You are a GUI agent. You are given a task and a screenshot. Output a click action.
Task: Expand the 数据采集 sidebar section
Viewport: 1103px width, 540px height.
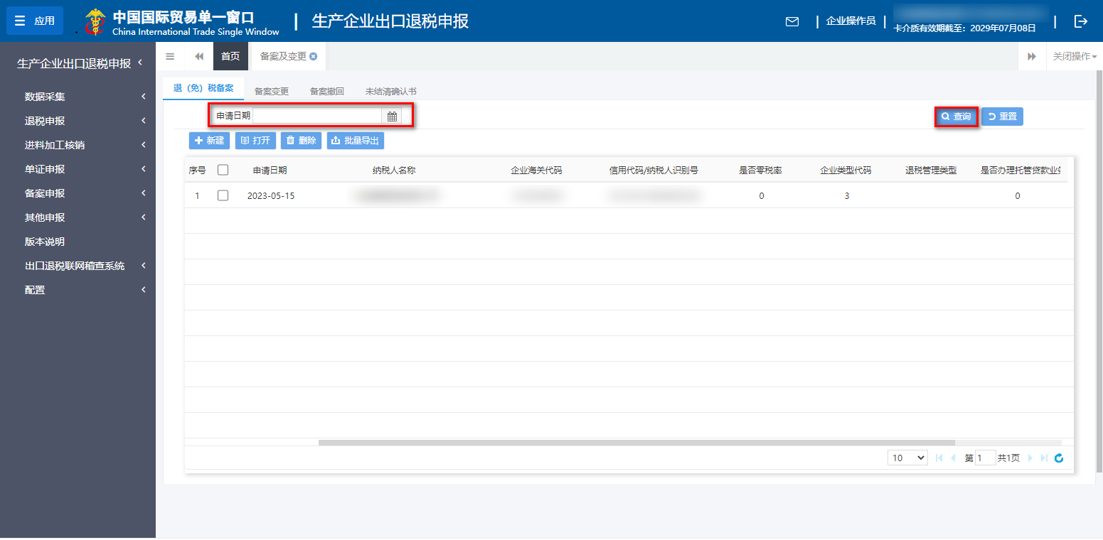tap(44, 96)
